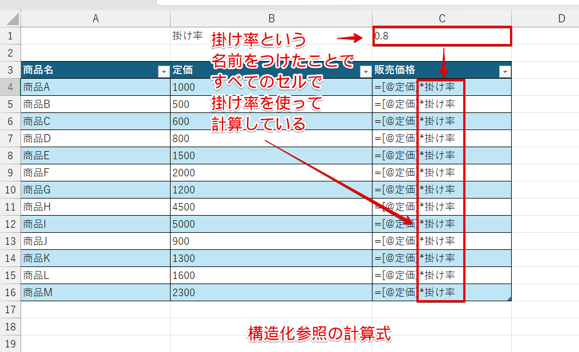
Task: Click the select-all corner triangle
Action: tap(12, 18)
